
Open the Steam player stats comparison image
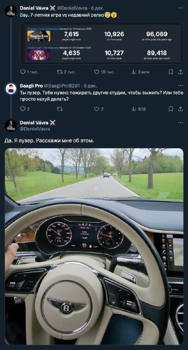(102, 43)
